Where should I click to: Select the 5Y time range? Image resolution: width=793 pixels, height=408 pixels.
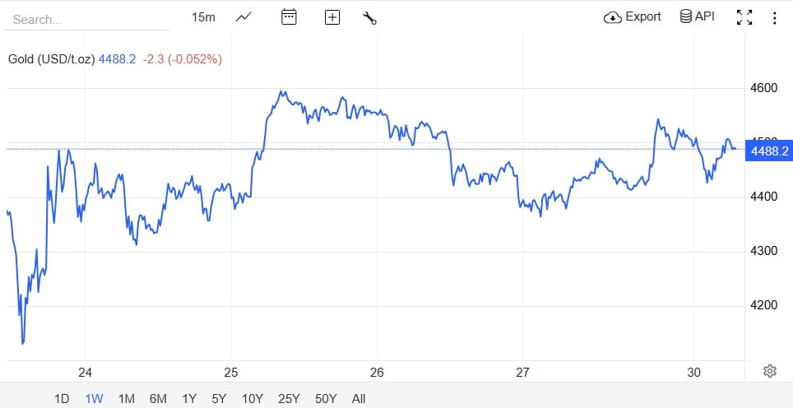(x=219, y=399)
